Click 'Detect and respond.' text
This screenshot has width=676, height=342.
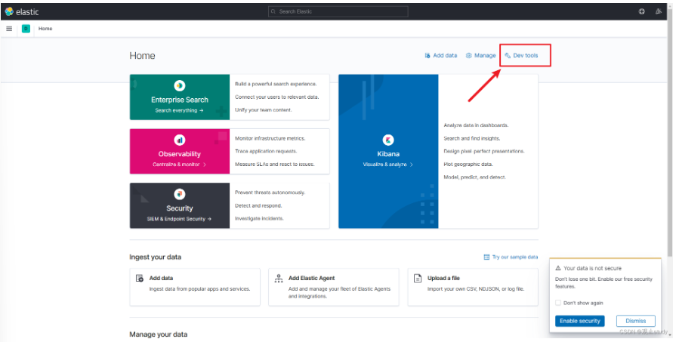tap(258, 205)
